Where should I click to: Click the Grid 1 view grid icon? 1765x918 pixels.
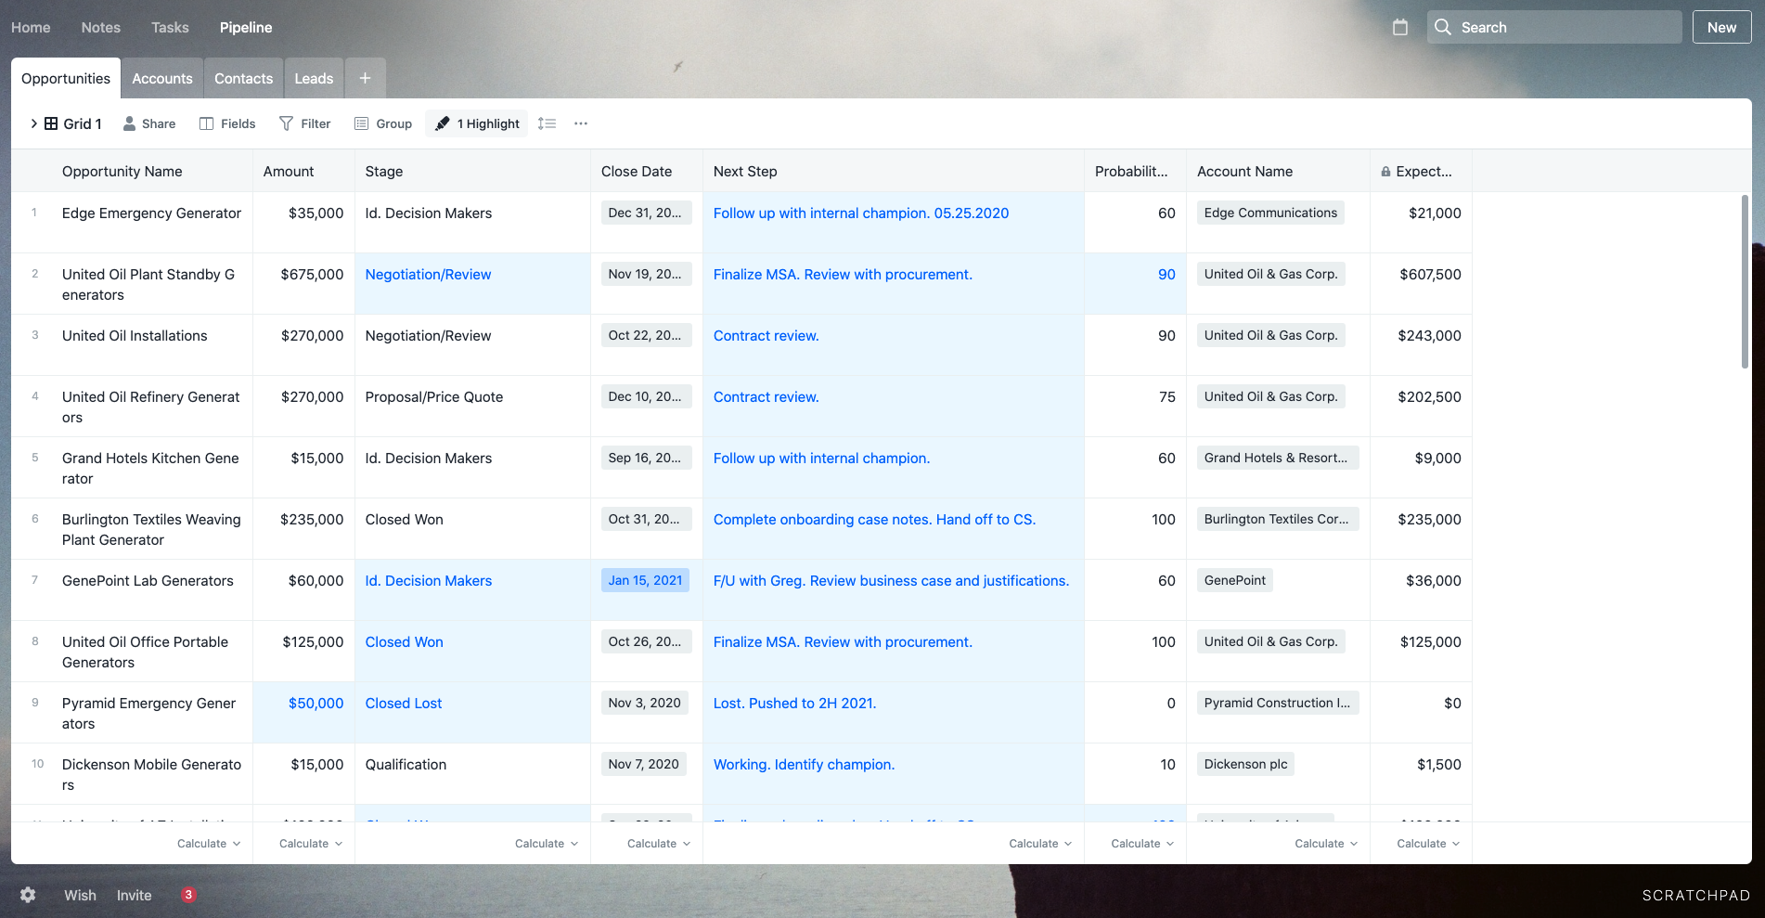click(51, 123)
